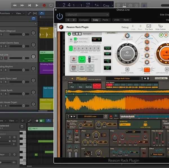Record-enable the Grinding Rhythm track
The height and width of the screenshot is (168, 169).
[x=6, y=70]
